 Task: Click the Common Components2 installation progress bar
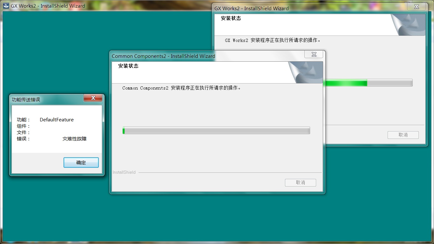click(216, 130)
